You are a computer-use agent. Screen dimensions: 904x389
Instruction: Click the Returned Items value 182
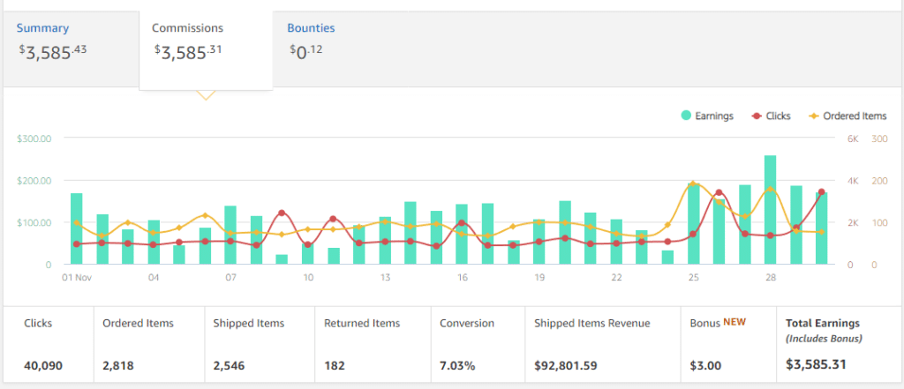pyautogui.click(x=333, y=365)
